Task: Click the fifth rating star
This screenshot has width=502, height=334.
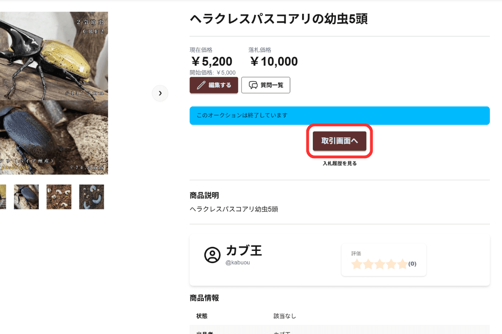Action: pos(402,264)
